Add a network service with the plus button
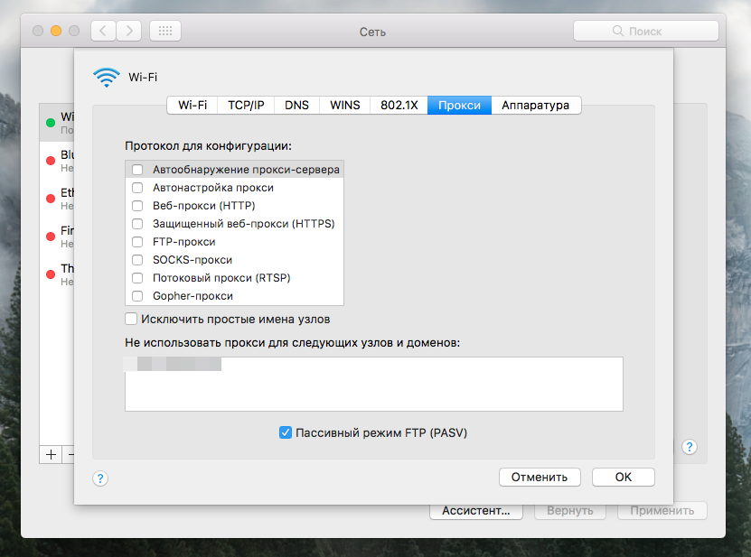Screen dimensions: 751x557 [51, 454]
